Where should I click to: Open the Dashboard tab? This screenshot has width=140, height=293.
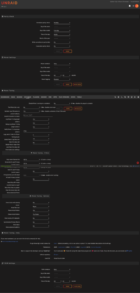pyautogui.click(x=5, y=97)
